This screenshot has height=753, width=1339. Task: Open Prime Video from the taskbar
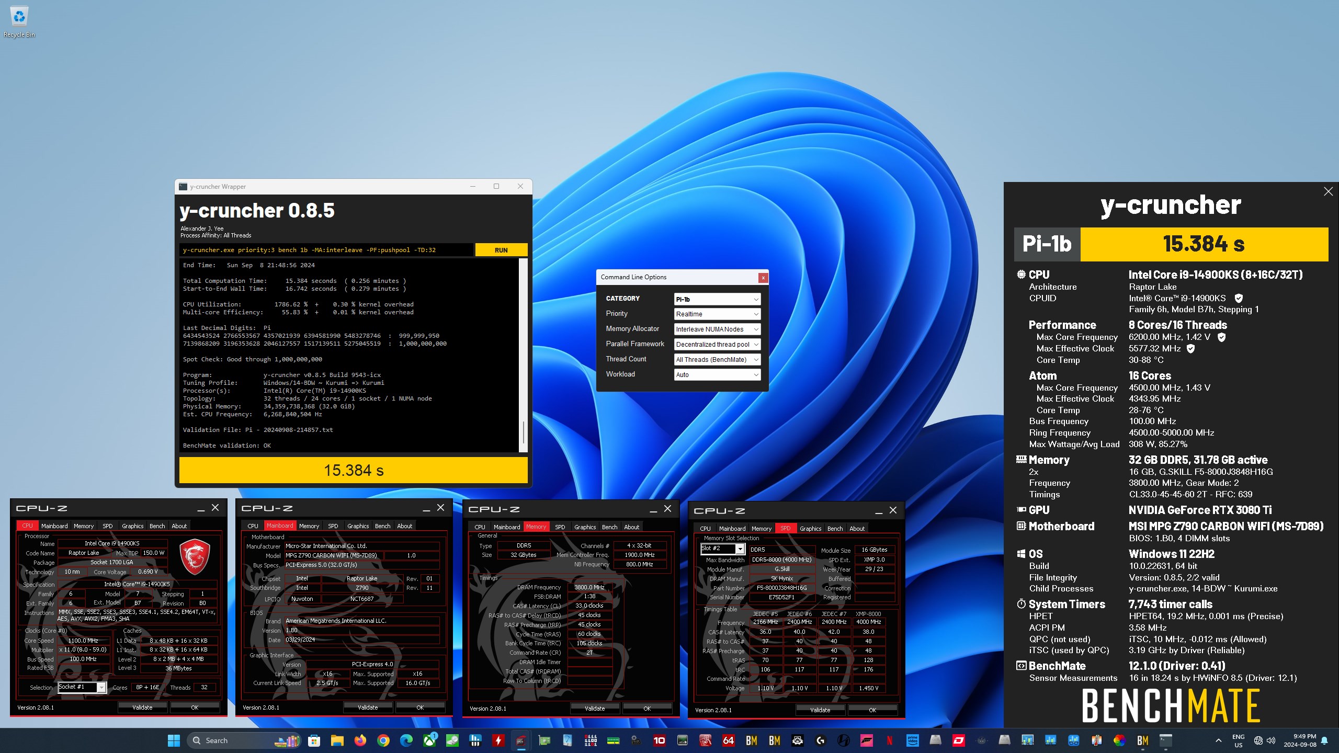point(912,740)
